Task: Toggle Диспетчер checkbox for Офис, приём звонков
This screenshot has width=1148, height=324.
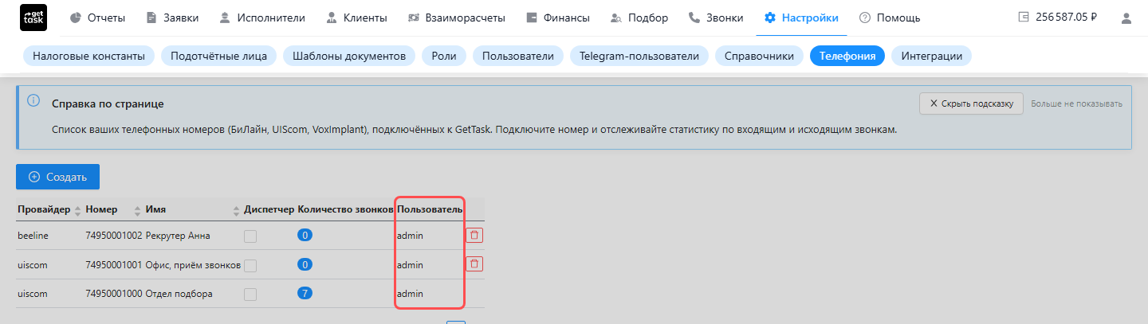Action: pos(250,265)
